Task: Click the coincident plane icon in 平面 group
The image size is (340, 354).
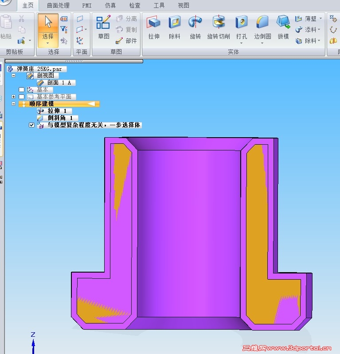Action: click(x=80, y=19)
